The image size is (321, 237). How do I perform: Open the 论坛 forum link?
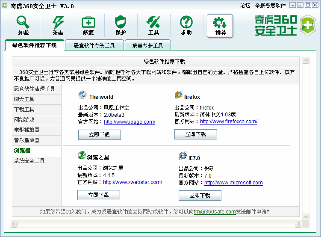[245, 5]
